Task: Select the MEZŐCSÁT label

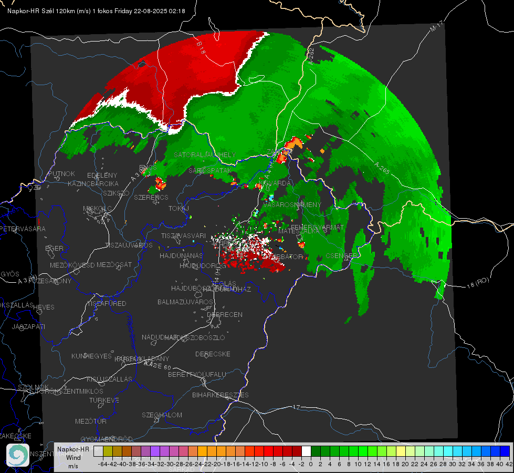Action: pyautogui.click(x=114, y=264)
